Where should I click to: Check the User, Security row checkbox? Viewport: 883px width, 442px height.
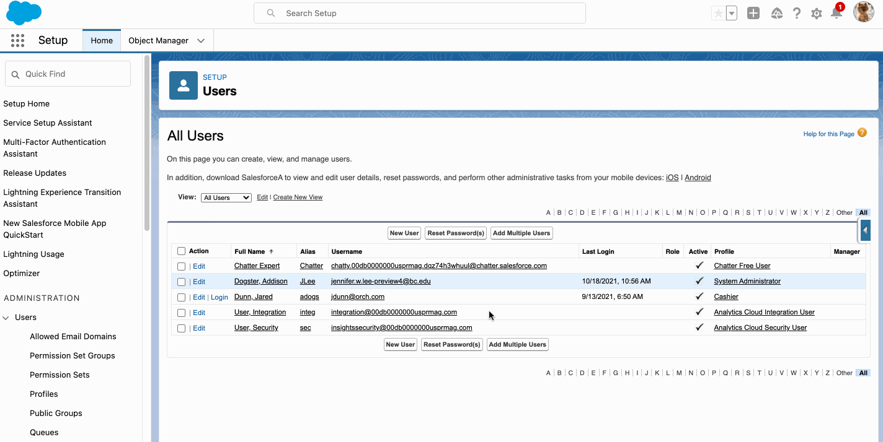pyautogui.click(x=181, y=328)
